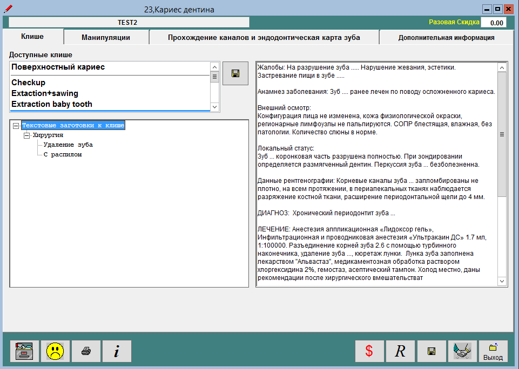
Task: Open the Дополнительная информация tab
Action: click(x=446, y=37)
